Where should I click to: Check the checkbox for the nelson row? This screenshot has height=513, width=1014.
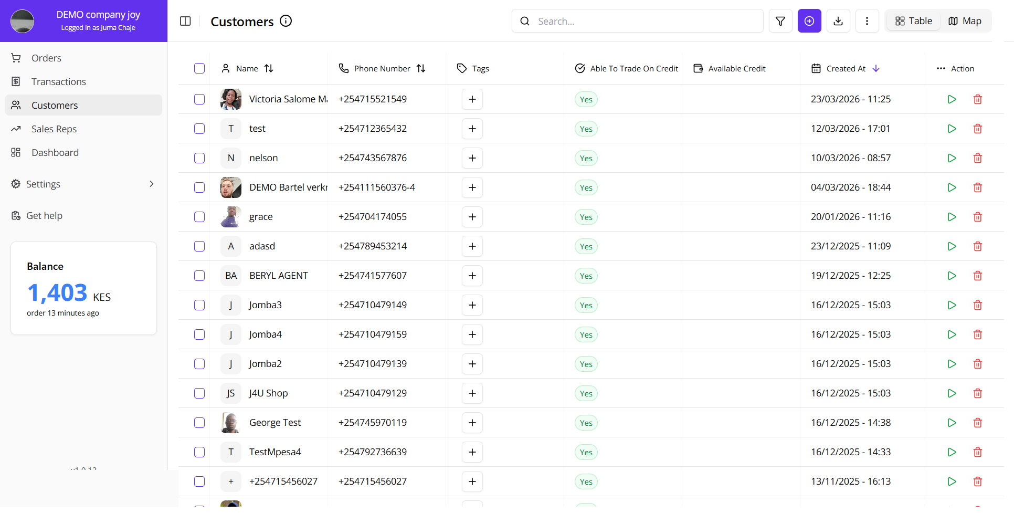(199, 158)
